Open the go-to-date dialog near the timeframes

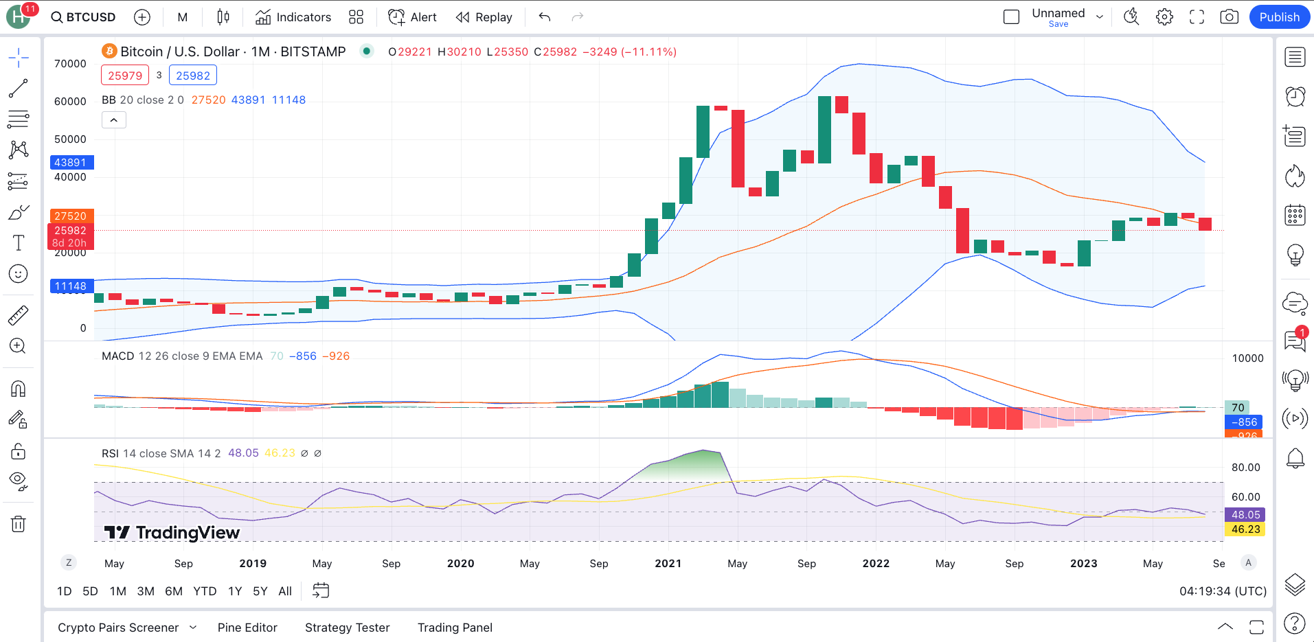coord(321,591)
